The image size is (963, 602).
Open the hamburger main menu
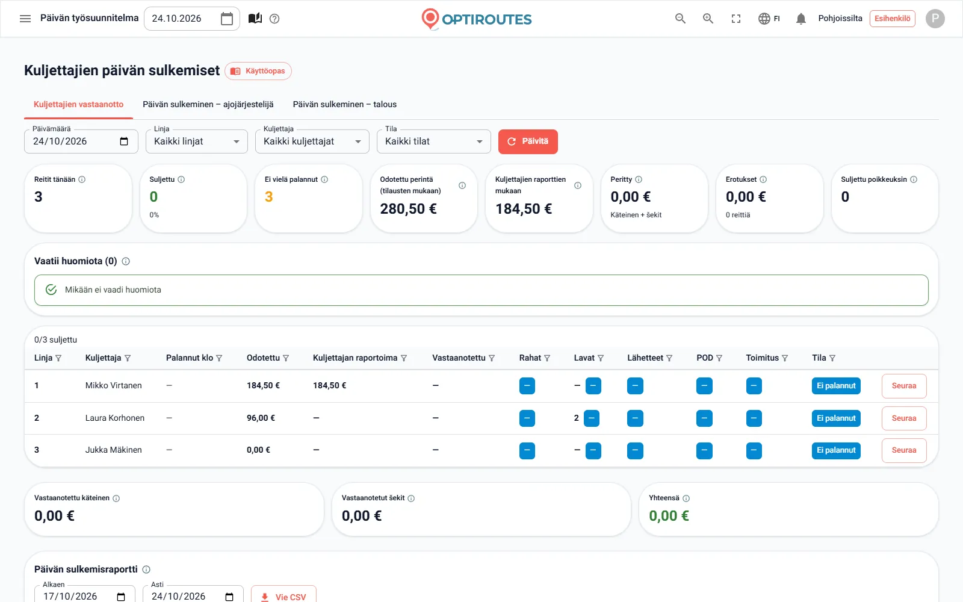[25, 19]
